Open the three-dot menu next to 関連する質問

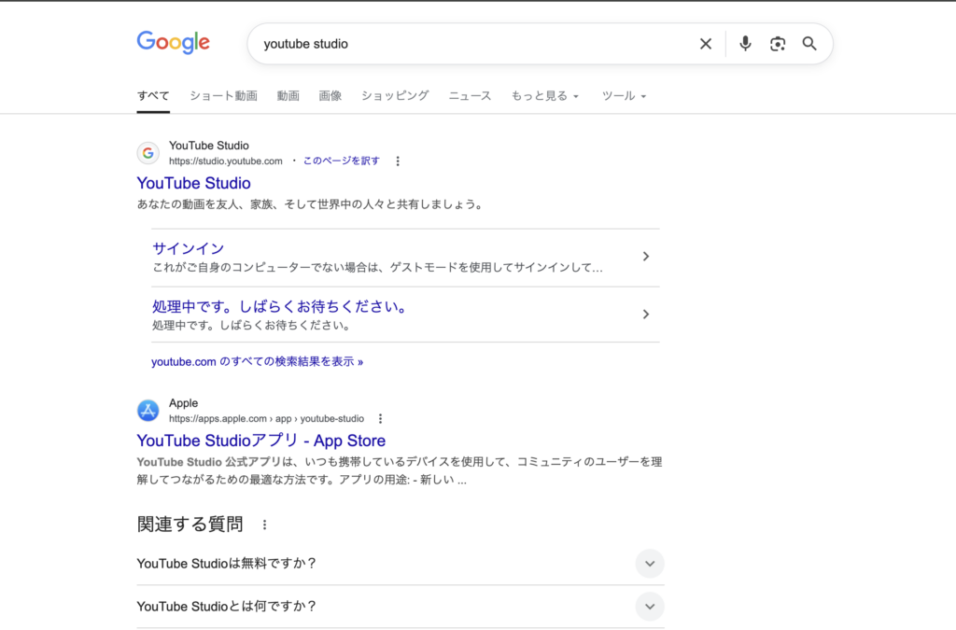(x=264, y=525)
